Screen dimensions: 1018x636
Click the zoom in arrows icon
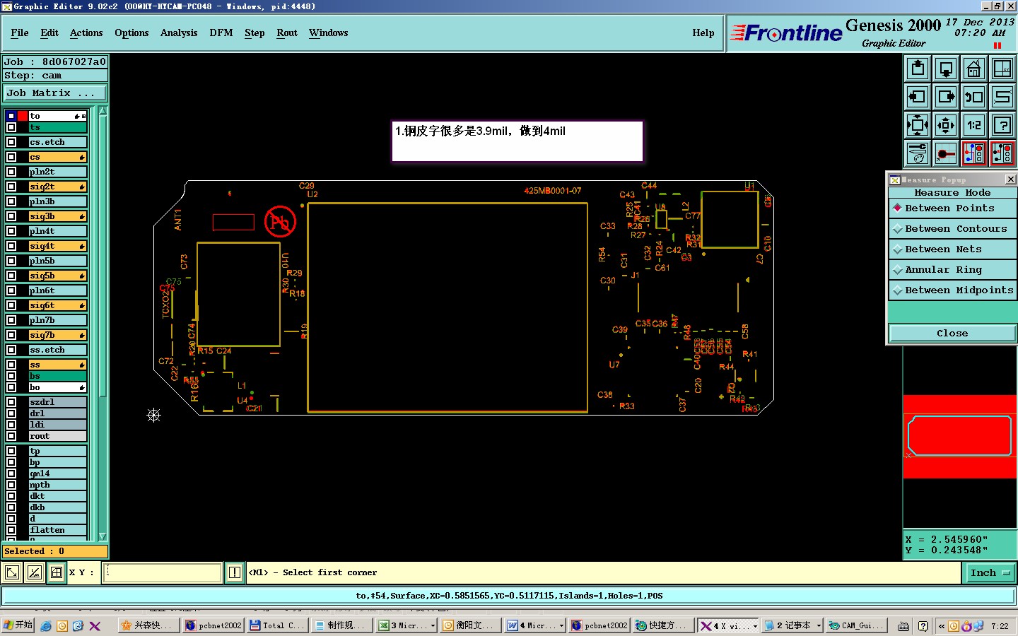(918, 125)
